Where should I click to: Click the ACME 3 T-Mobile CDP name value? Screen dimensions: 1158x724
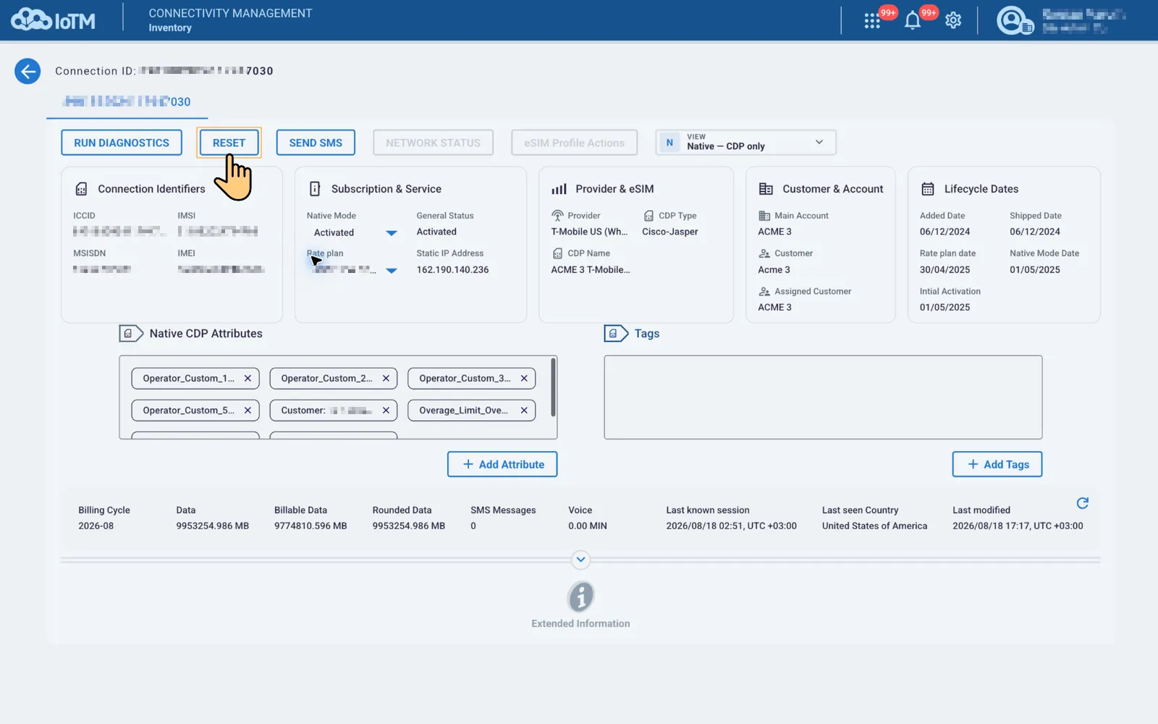click(591, 270)
